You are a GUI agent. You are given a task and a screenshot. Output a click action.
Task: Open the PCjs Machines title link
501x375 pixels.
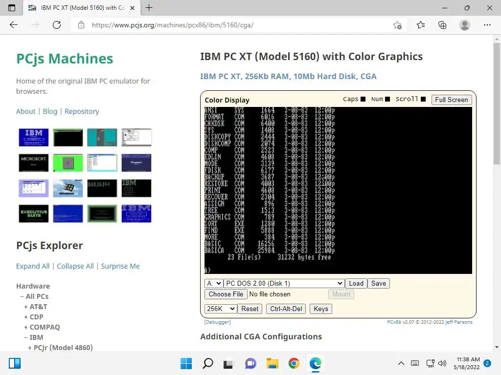click(65, 59)
